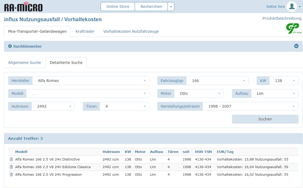Viewport: 303px width, 188px height.
Task: Open the Recherchen split-button arrow
Action: pos(171,7)
